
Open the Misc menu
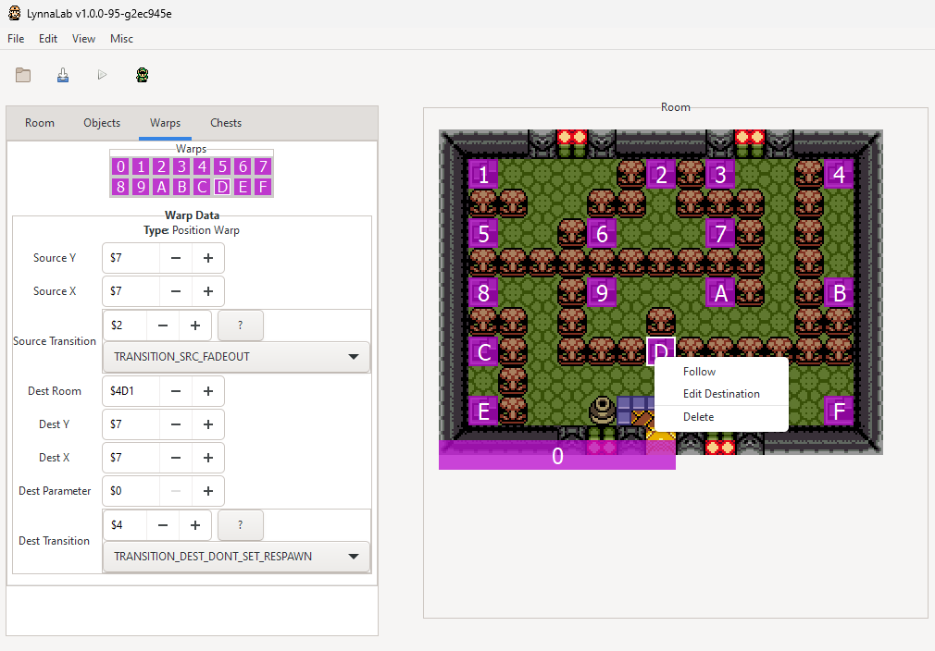pyautogui.click(x=121, y=39)
